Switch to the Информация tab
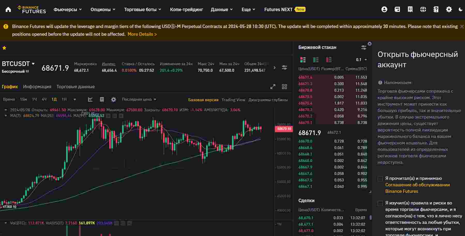This screenshot has width=465, height=236. 37,87
